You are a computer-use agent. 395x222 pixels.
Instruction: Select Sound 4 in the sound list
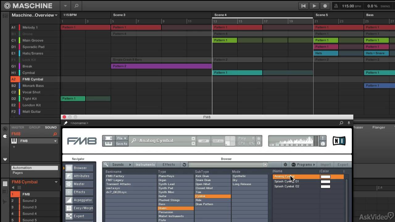(x=35, y=214)
